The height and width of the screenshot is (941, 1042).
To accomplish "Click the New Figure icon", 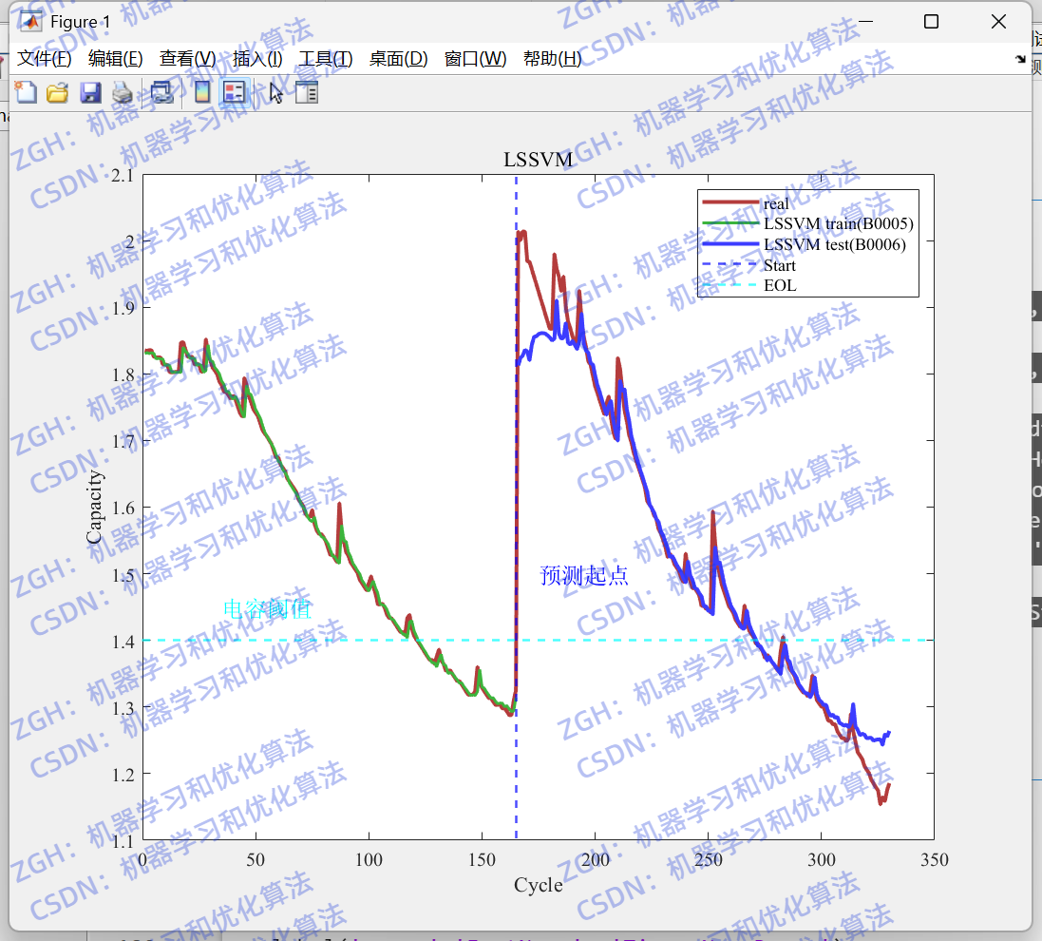I will (x=26, y=92).
